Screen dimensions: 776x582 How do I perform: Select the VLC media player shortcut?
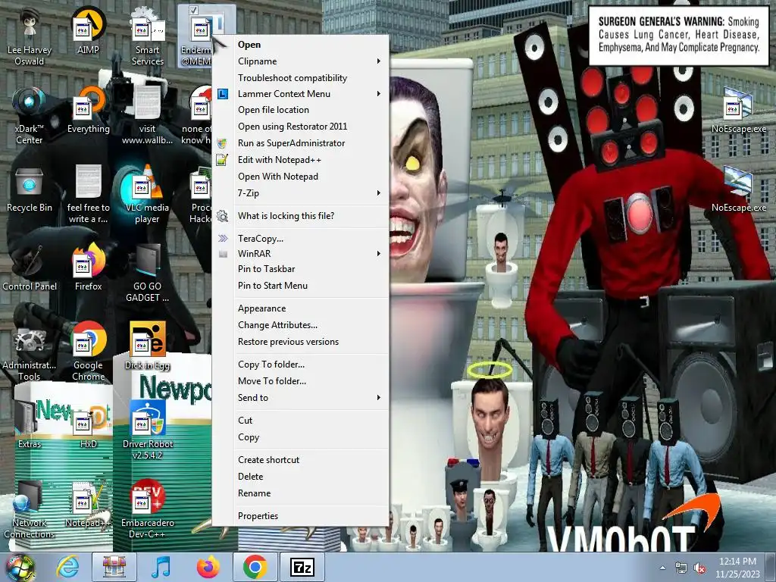(147, 195)
